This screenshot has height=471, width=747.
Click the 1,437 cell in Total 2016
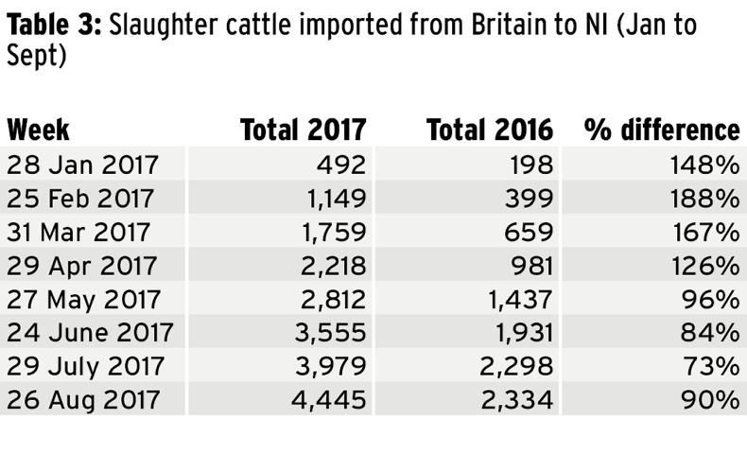click(515, 299)
